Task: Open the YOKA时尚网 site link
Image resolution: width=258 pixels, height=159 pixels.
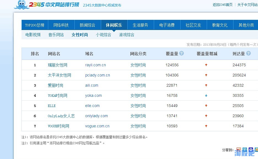Action: tap(57, 96)
